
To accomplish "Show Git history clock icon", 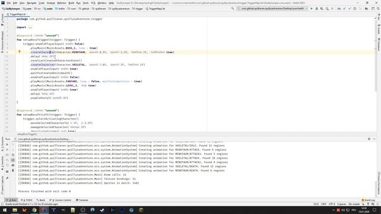I will tap(355, 8).
